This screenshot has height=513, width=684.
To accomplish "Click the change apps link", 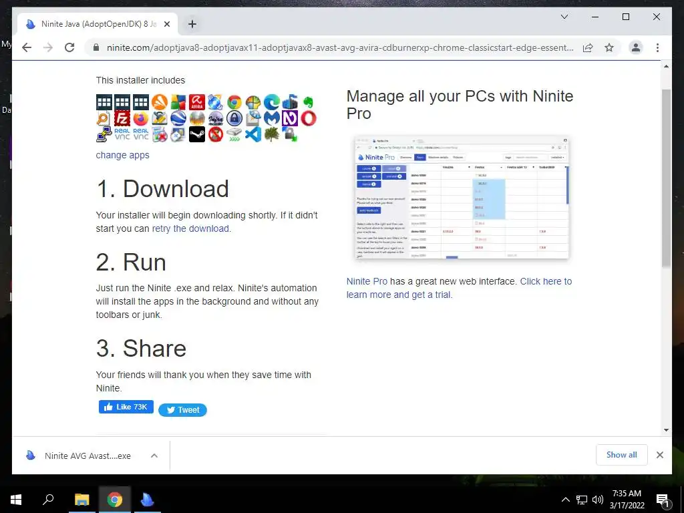I will (x=123, y=155).
